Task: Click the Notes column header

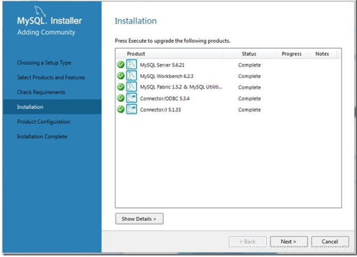Action: [x=322, y=54]
